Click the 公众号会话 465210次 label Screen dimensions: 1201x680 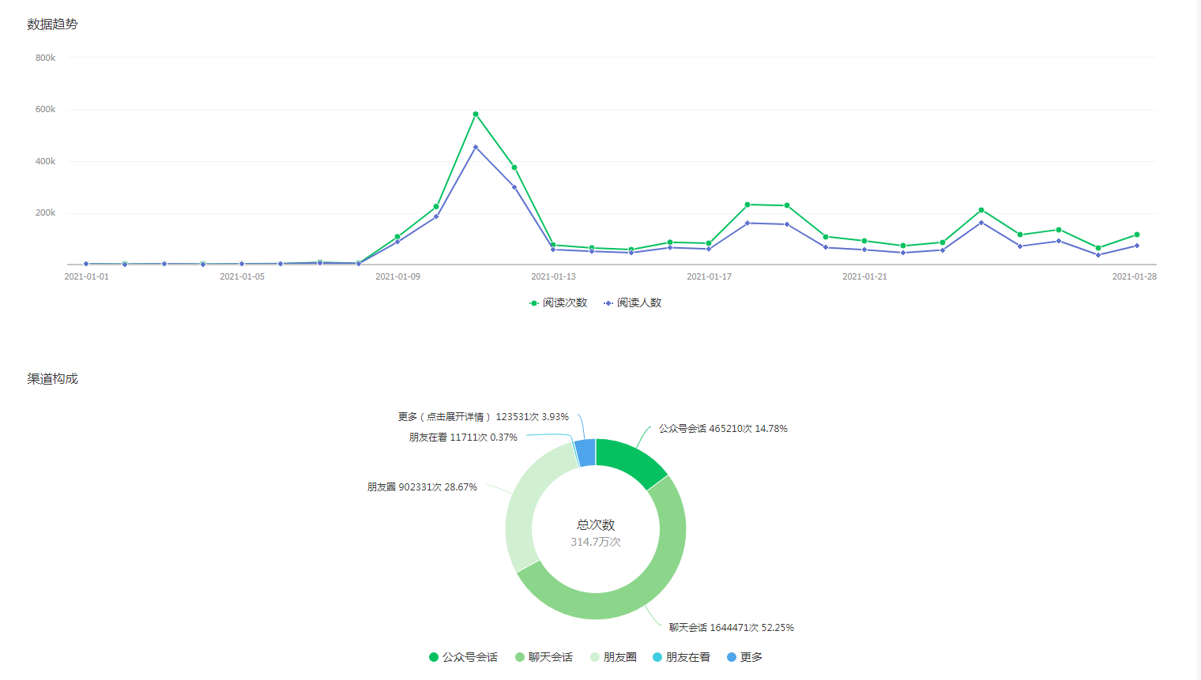click(x=721, y=429)
